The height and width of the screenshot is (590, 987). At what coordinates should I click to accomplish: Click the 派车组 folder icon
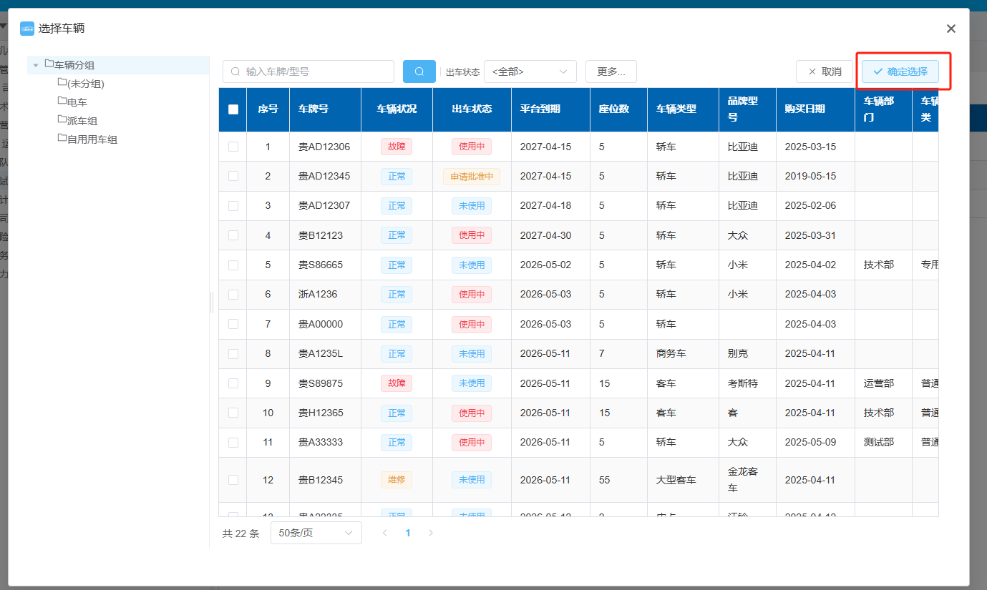click(62, 120)
